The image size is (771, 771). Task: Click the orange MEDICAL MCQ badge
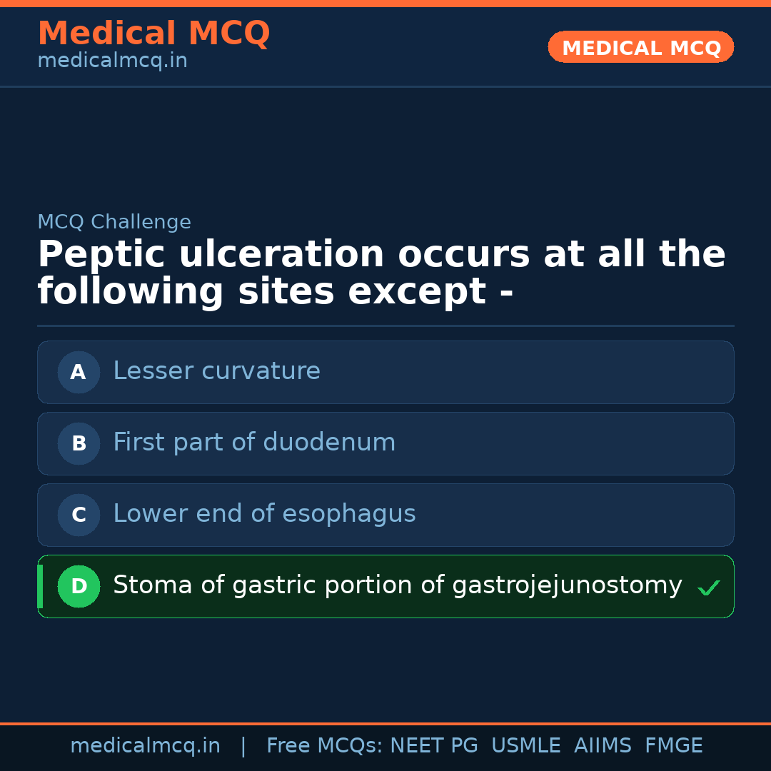click(640, 48)
